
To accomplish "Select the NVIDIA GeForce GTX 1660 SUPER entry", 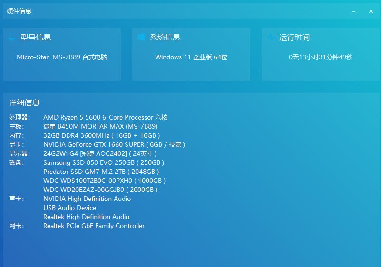I will point(114,144).
